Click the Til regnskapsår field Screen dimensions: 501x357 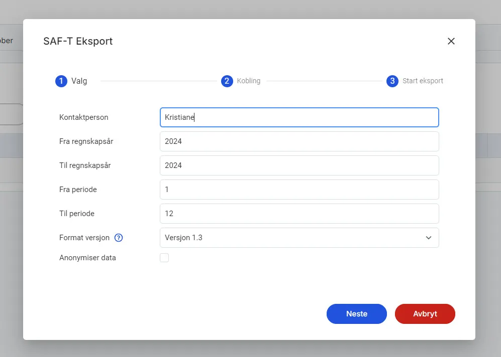(299, 165)
